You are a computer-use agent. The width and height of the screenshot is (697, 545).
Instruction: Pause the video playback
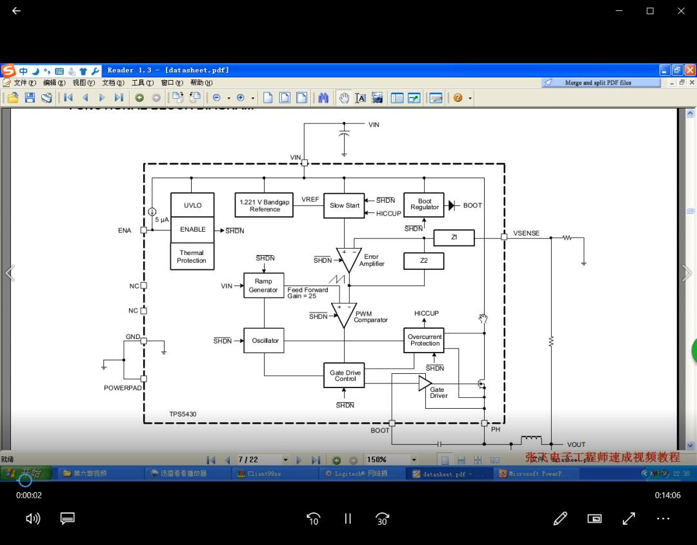point(348,519)
